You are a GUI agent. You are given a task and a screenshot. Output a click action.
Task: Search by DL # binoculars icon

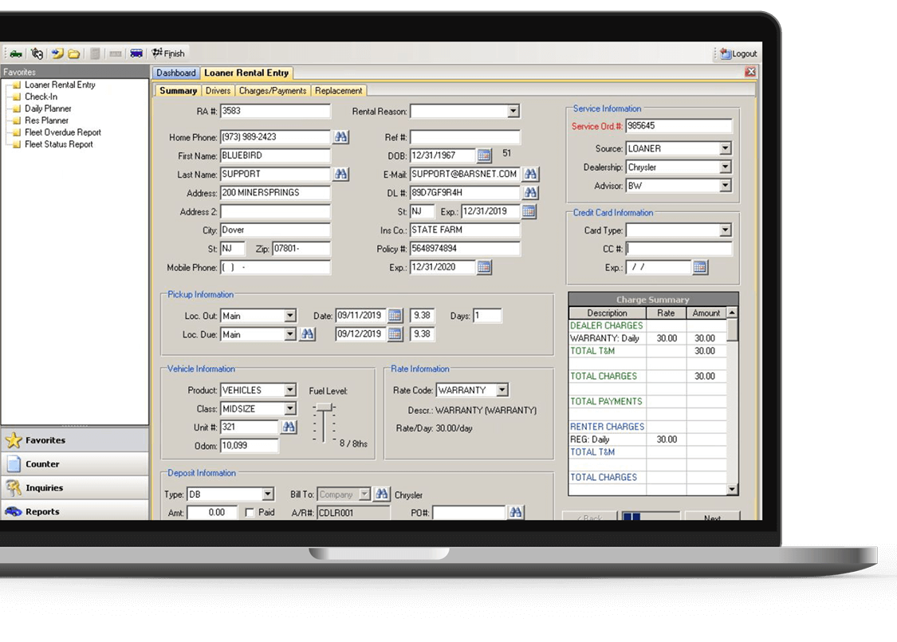point(530,193)
